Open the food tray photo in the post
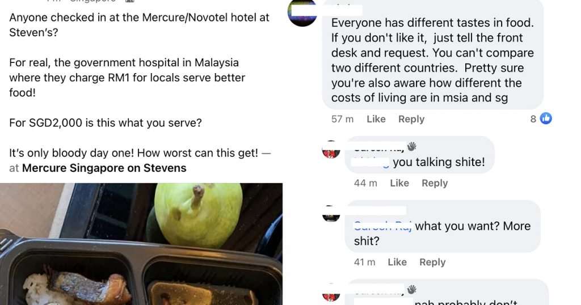Image resolution: width=581 pixels, height=305 pixels. coord(141,244)
